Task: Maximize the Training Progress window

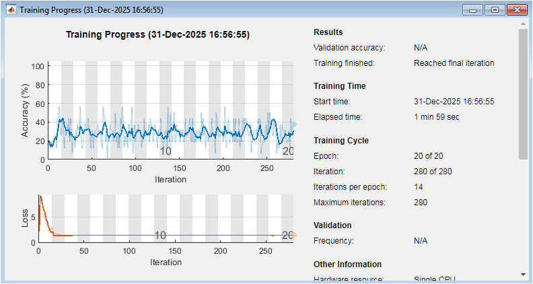Action: point(495,10)
